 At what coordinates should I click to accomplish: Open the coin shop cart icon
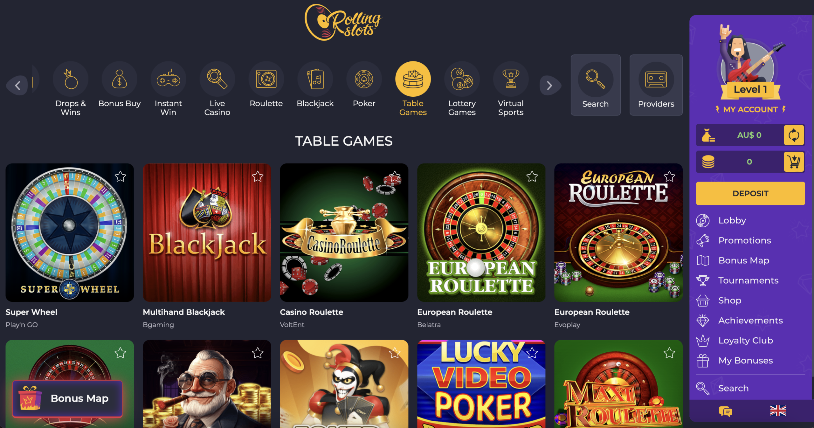click(794, 162)
